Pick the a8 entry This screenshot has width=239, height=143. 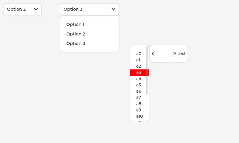pyautogui.click(x=139, y=104)
